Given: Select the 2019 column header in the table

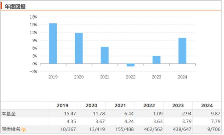Looking at the screenshot, I should coord(62,106).
